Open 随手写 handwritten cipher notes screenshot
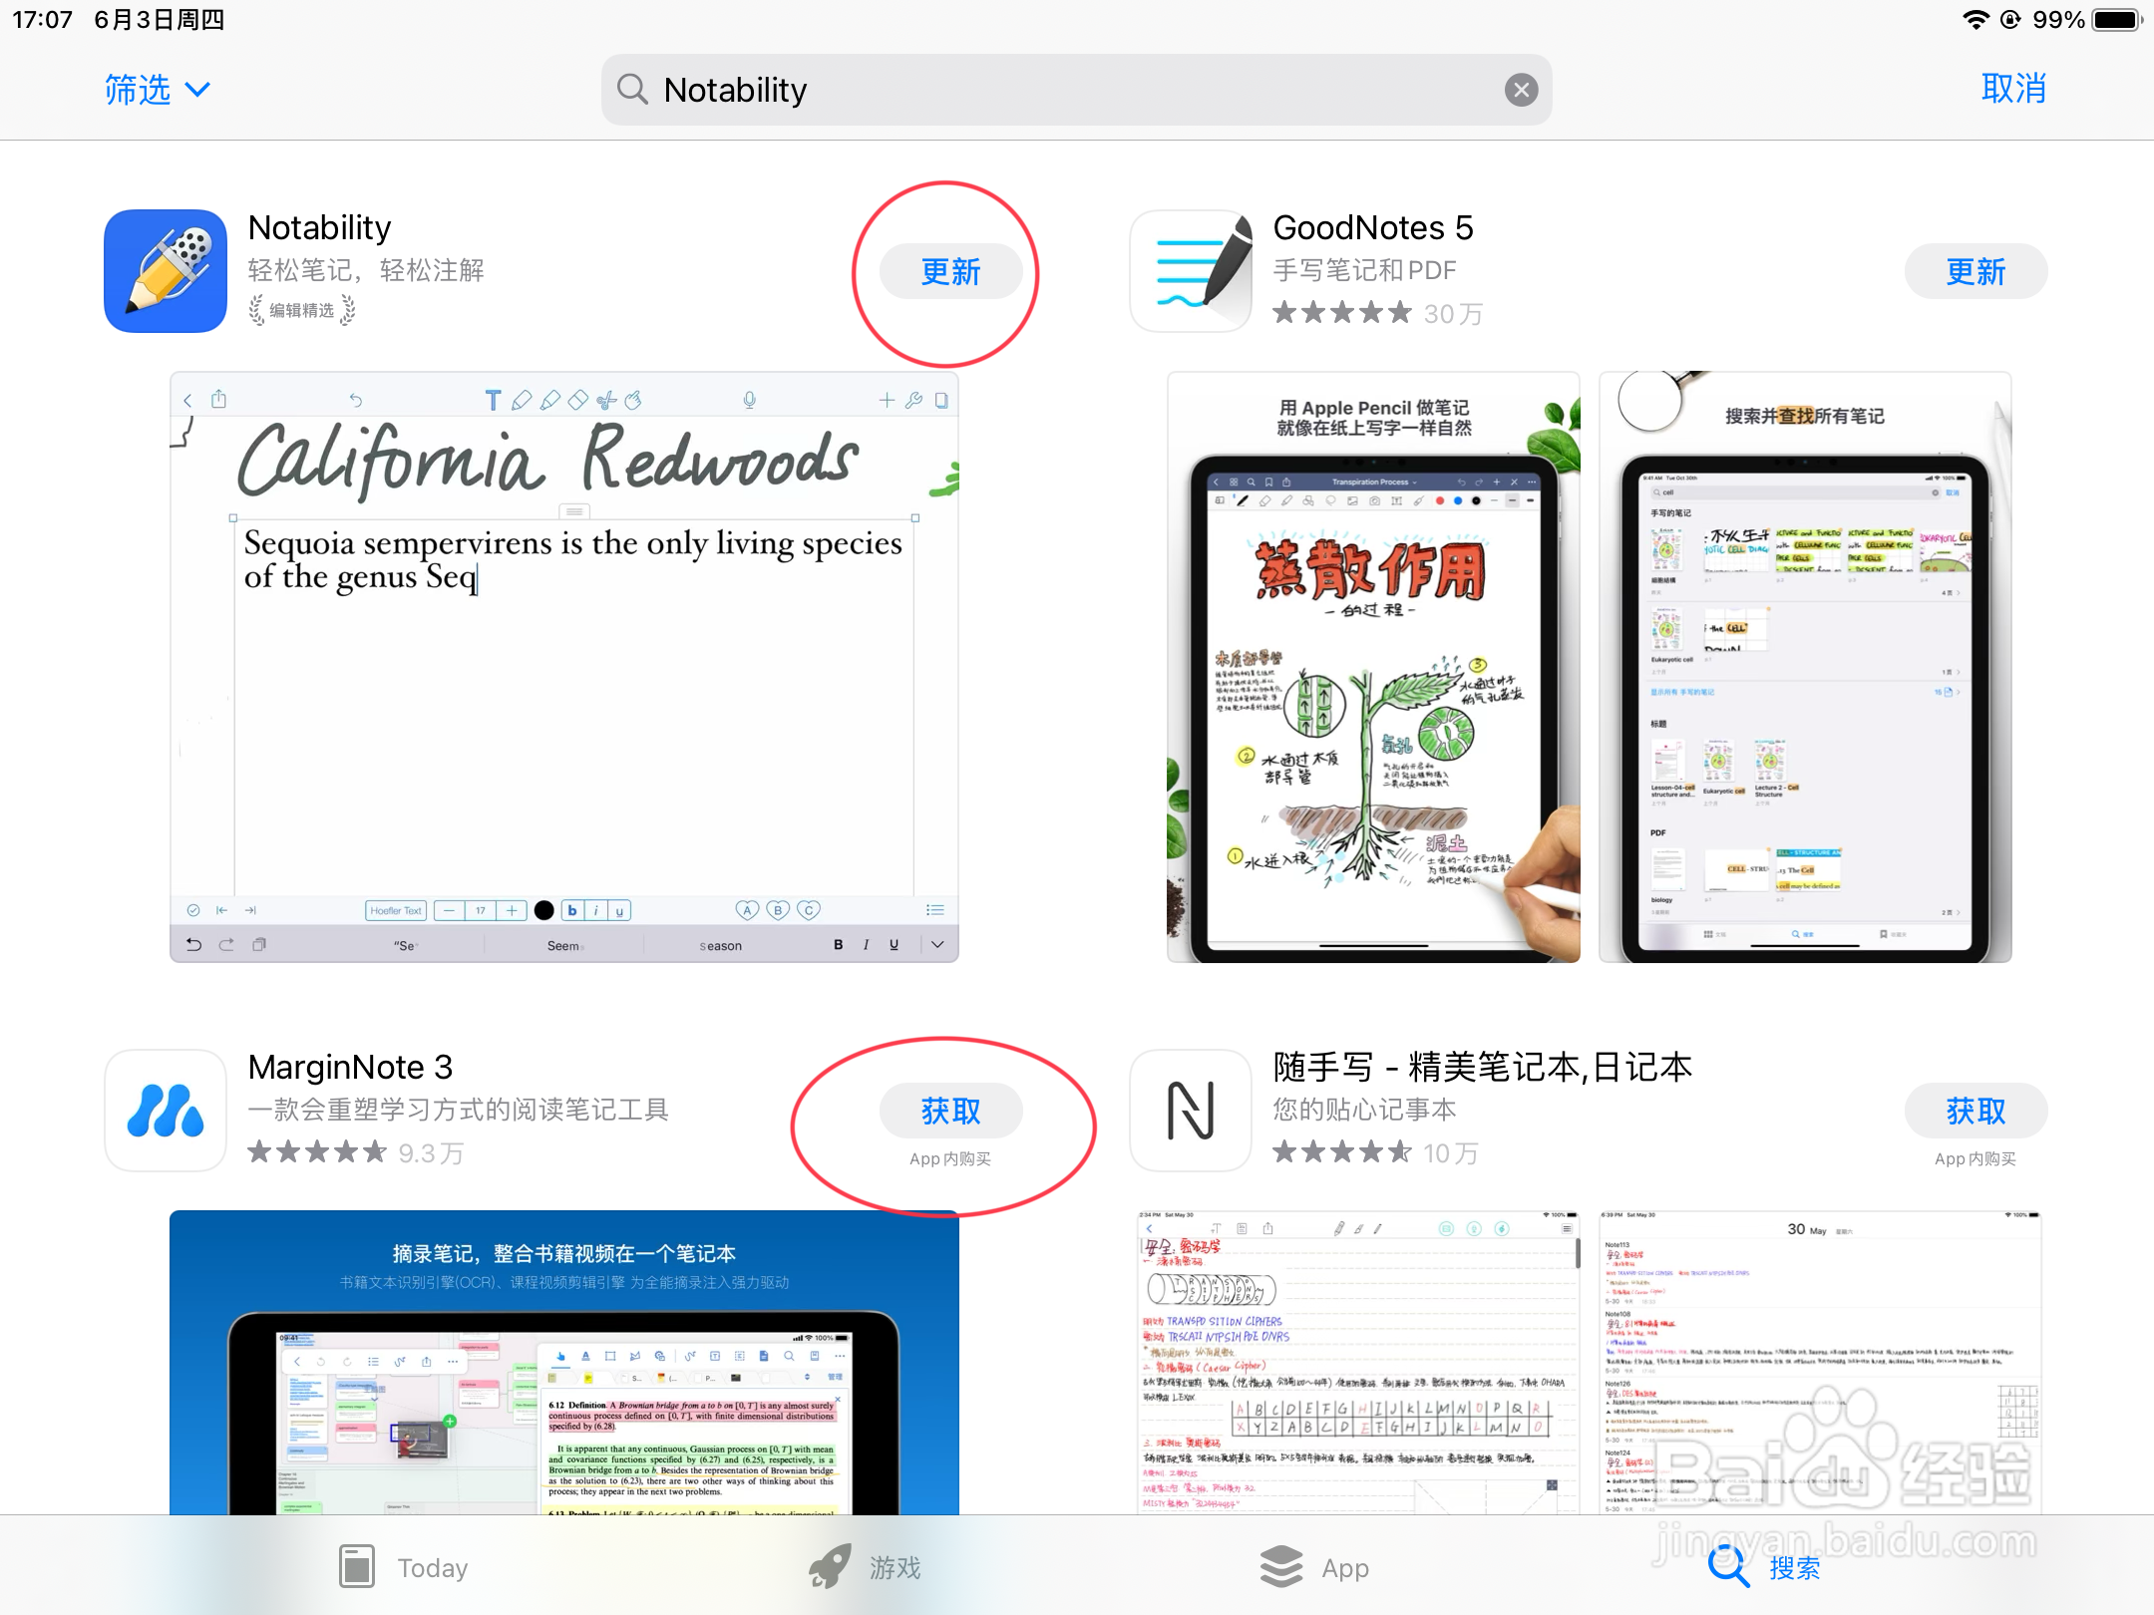2154x1615 pixels. pyautogui.click(x=1358, y=1363)
